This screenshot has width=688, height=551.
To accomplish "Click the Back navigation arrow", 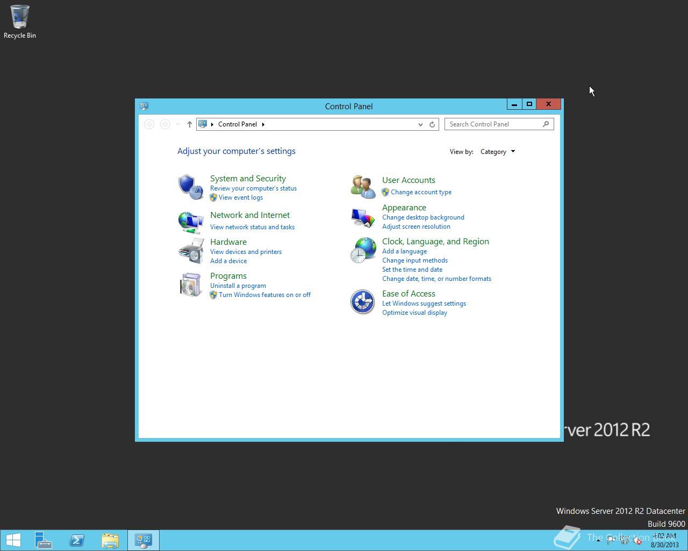I will [149, 124].
